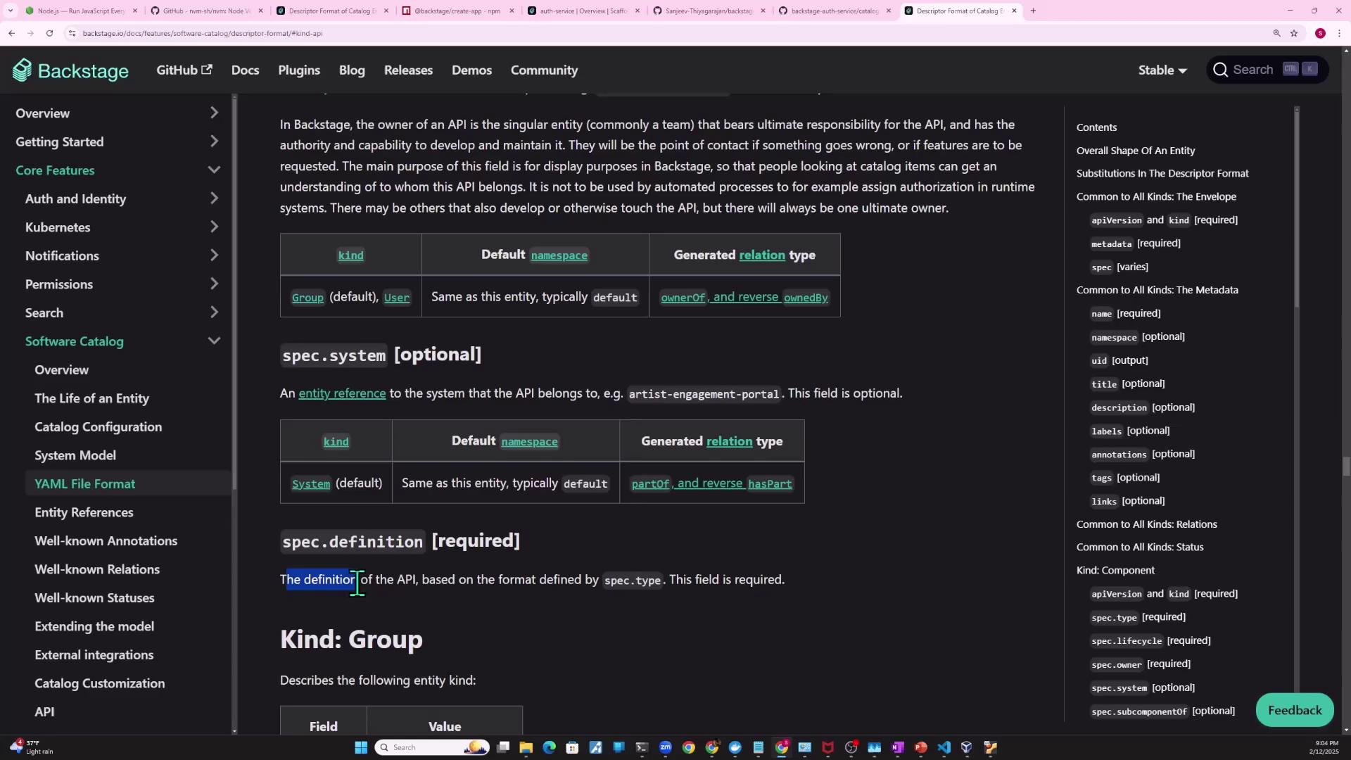Image resolution: width=1351 pixels, height=760 pixels.
Task: Expand the Getting Started sidebar section
Action: (x=214, y=141)
